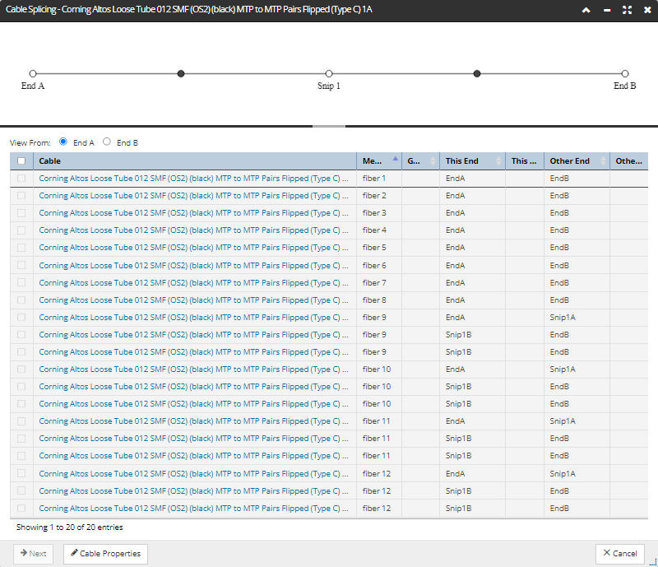Click the 'fiber 7' cell
The image size is (658, 567).
pyautogui.click(x=379, y=282)
